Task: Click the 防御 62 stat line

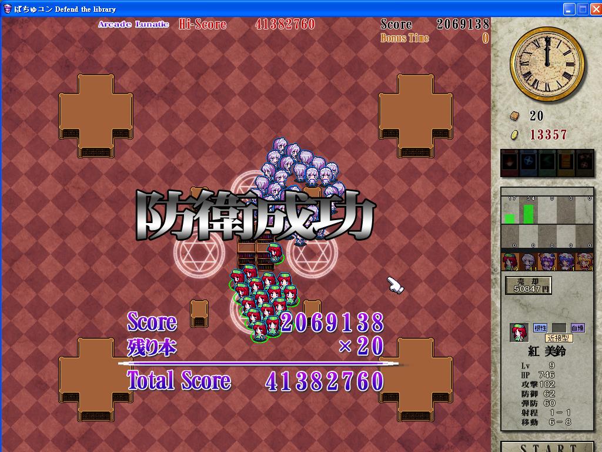Action: (538, 394)
